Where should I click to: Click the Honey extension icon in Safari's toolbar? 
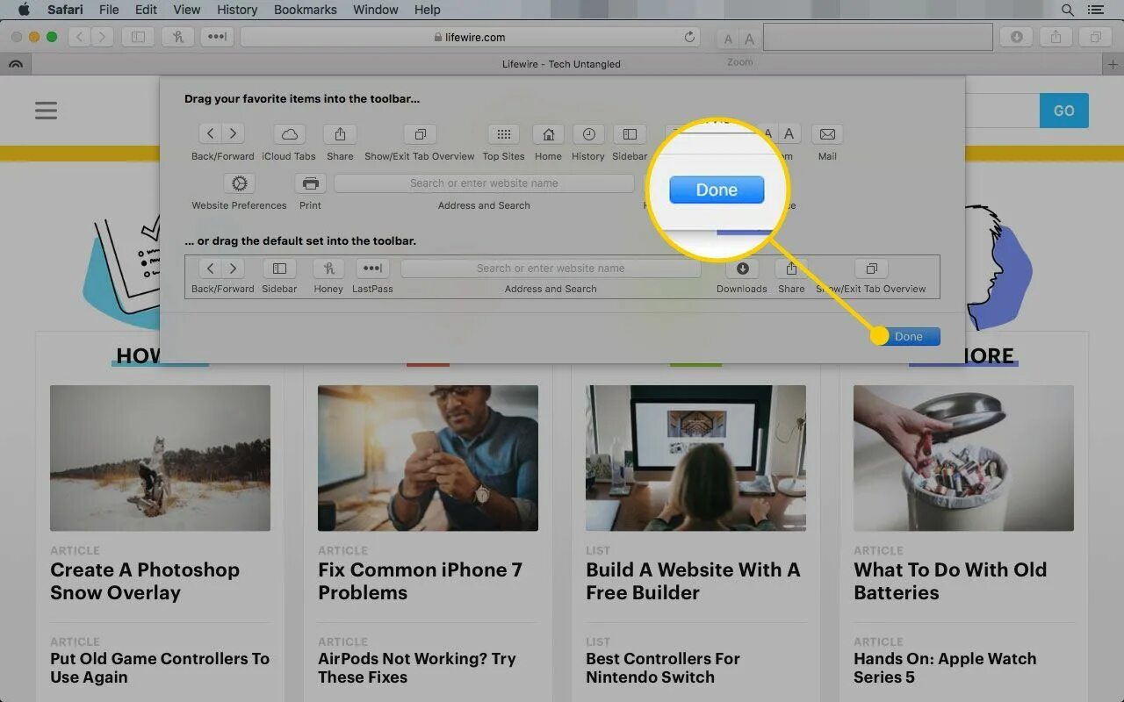[178, 37]
